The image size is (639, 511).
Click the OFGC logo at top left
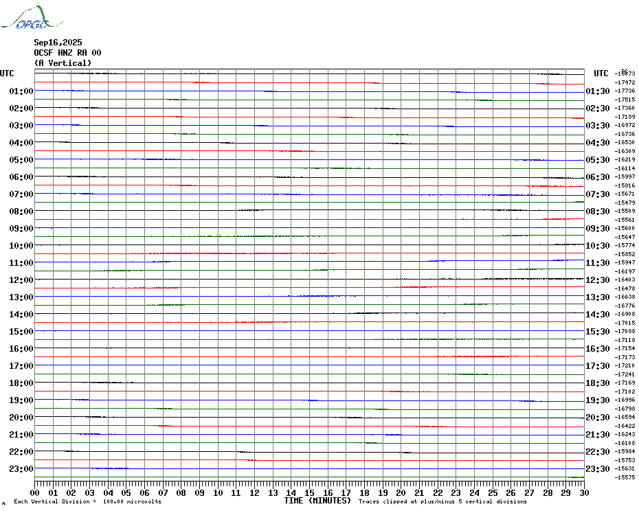(x=32, y=16)
